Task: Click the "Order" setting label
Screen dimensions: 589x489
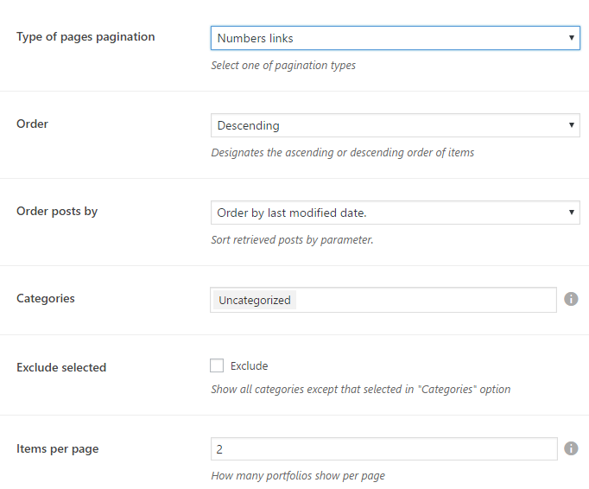Action: [x=33, y=124]
